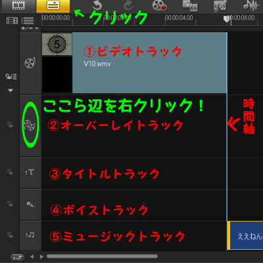
Task: Toggle ripple lock for Voice Track
Action: click(10, 204)
